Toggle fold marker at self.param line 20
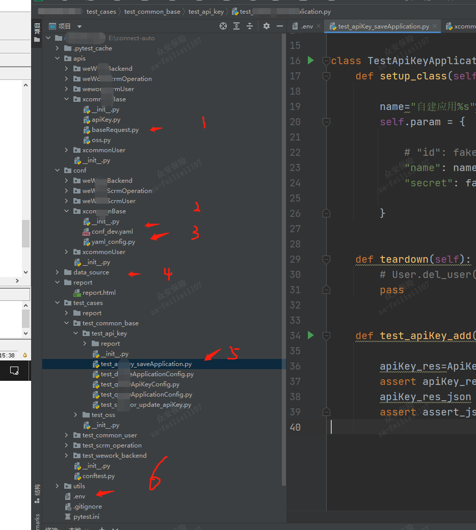The width and height of the screenshot is (476, 530). point(327,122)
